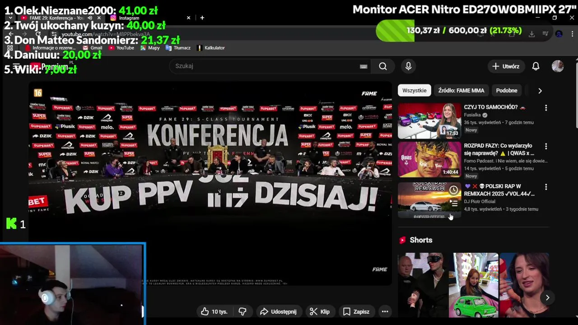Select the Wszystkie filter chip
The image size is (578, 325).
[414, 91]
